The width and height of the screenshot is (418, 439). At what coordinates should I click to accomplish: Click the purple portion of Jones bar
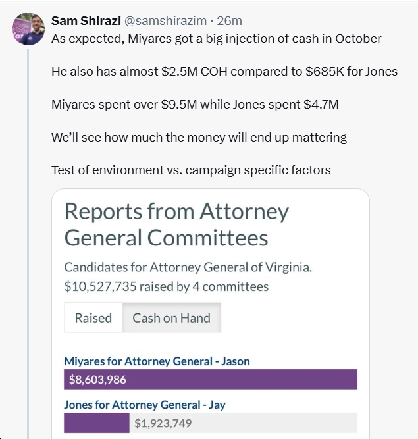click(96, 423)
